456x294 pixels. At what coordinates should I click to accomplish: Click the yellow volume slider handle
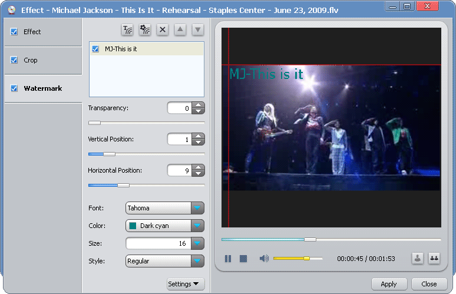click(306, 258)
